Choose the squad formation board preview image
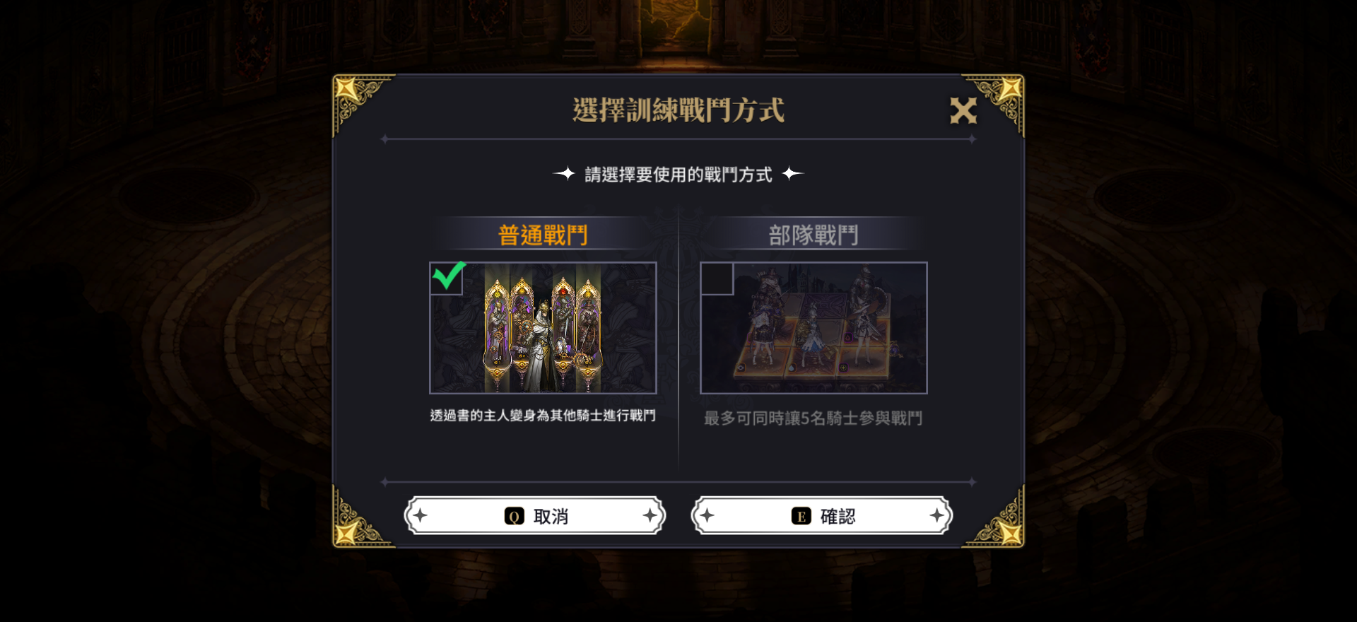 click(x=813, y=328)
